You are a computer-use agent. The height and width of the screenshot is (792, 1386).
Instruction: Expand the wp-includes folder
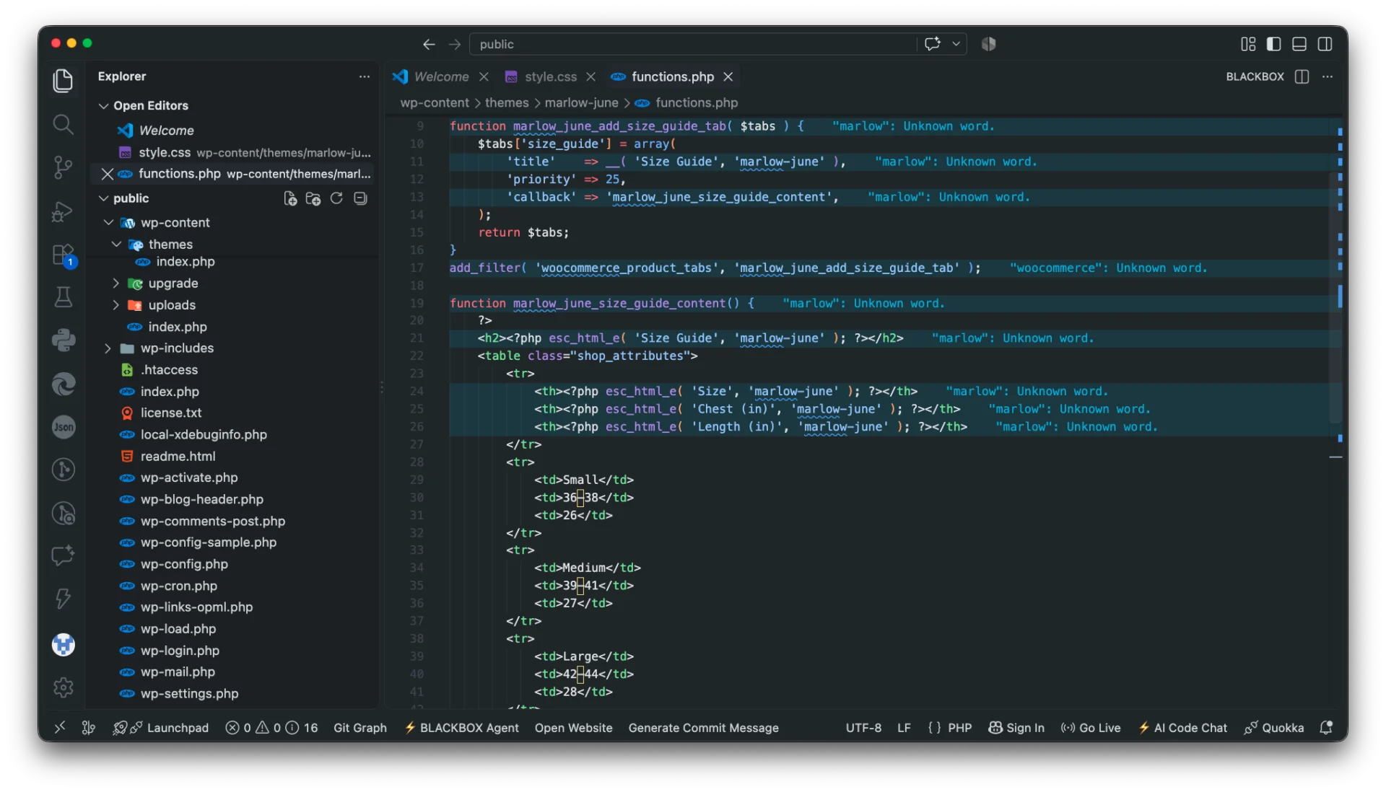coord(108,348)
